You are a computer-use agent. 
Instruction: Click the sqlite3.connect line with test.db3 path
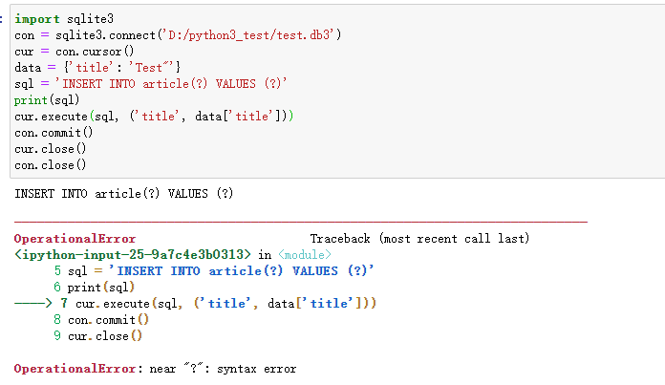point(178,35)
